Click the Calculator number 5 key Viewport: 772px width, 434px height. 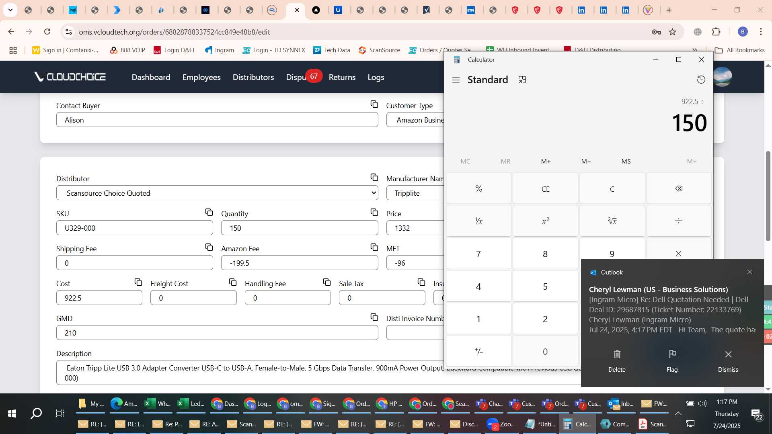click(x=546, y=286)
